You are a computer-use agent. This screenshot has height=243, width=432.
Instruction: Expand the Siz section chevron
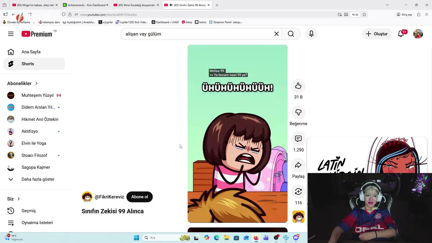[x=19, y=199]
